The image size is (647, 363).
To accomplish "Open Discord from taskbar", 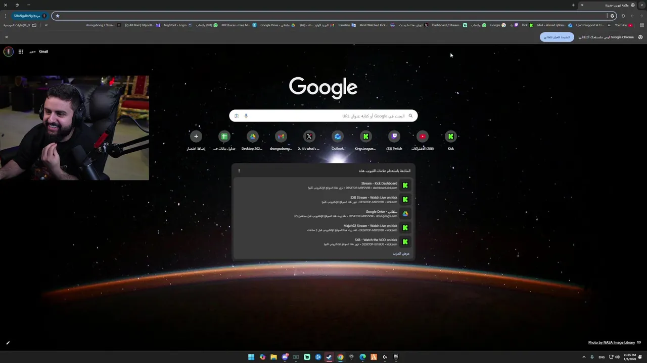I will tap(285, 357).
